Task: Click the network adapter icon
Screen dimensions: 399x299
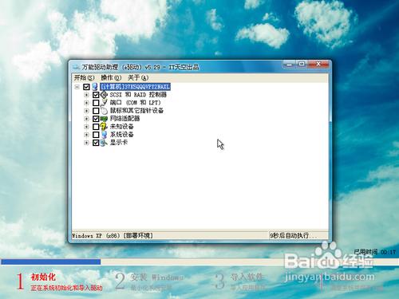Action: [104, 119]
